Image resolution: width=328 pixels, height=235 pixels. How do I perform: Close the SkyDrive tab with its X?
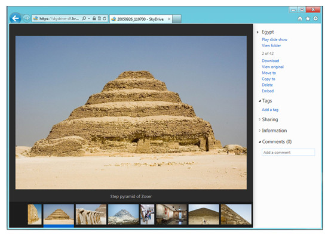pyautogui.click(x=169, y=19)
